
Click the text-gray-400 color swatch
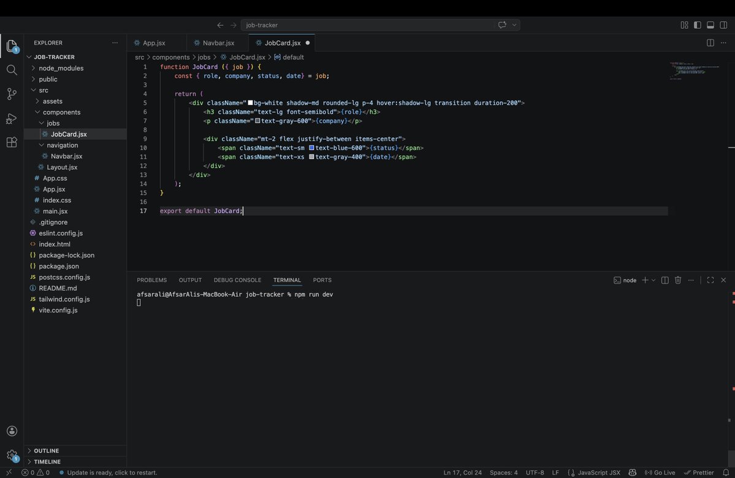(312, 156)
